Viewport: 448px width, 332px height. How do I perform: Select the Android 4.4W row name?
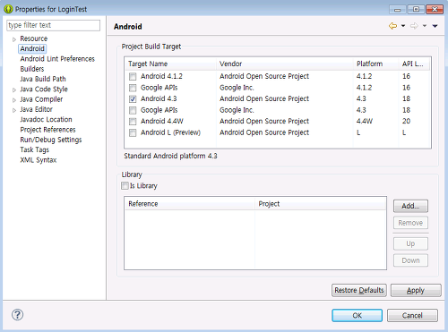click(162, 121)
